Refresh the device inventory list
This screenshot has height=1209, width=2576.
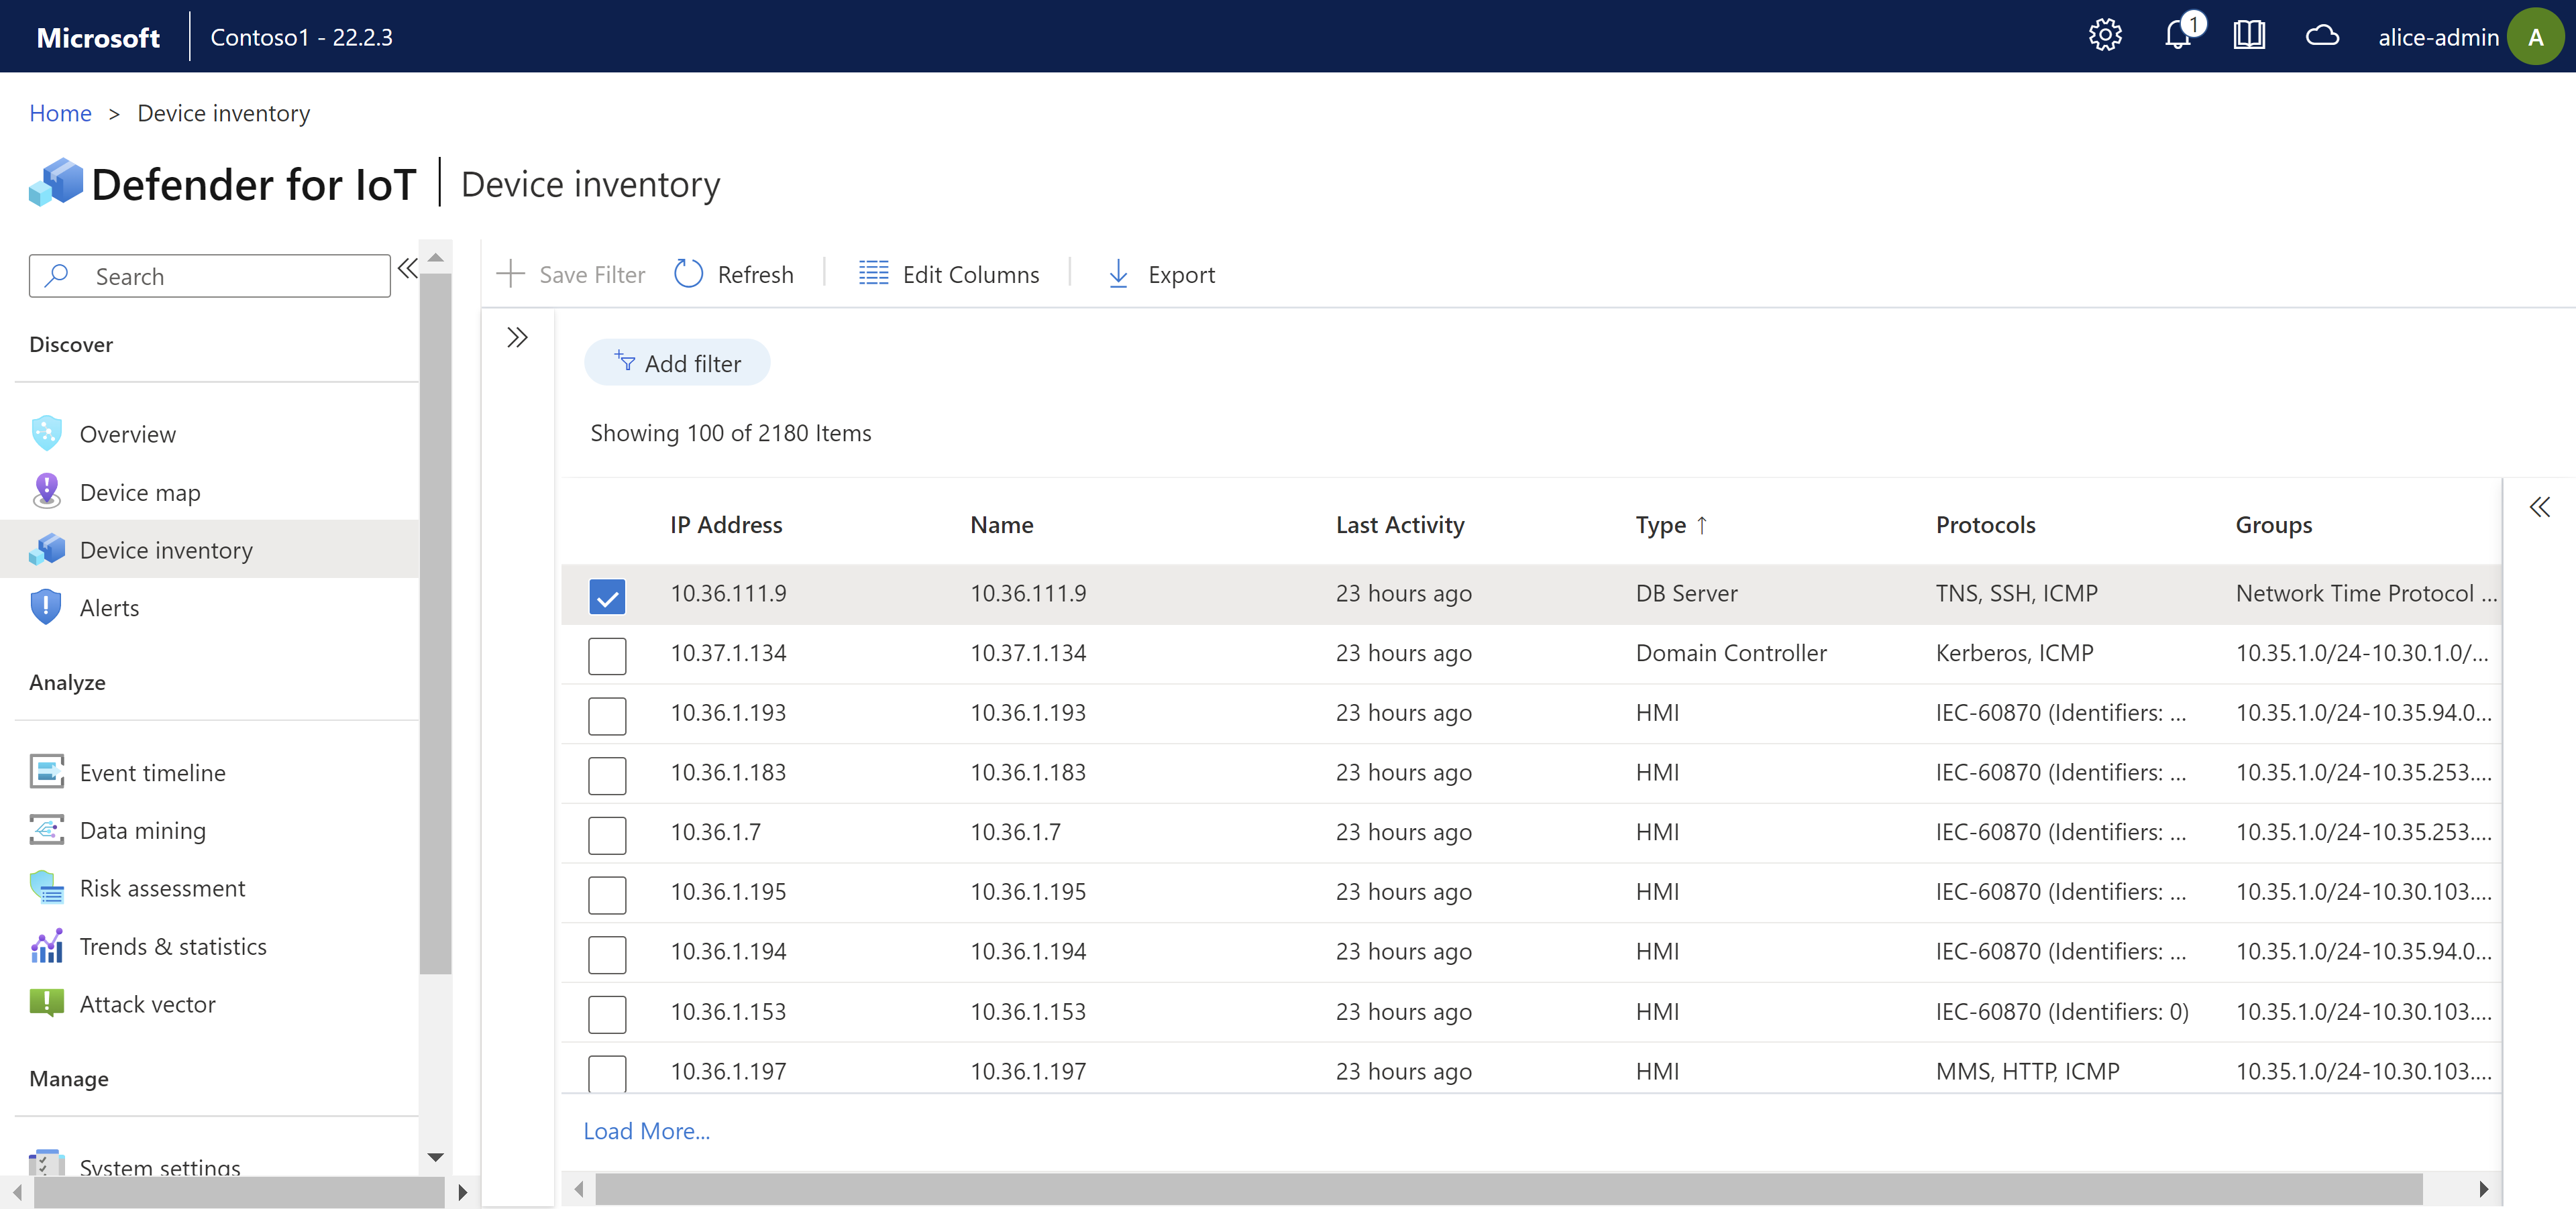[x=733, y=274]
